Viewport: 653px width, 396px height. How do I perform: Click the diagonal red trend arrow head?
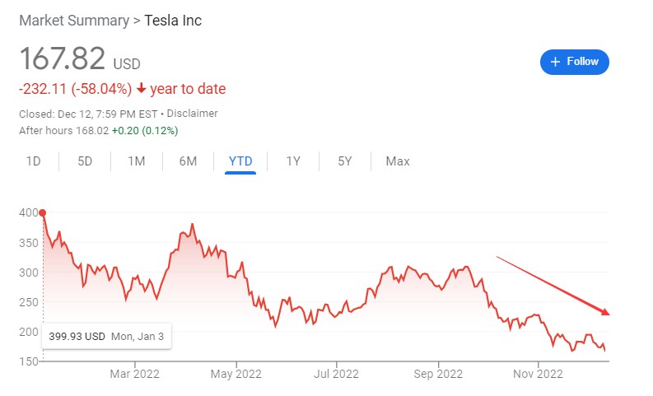(605, 312)
